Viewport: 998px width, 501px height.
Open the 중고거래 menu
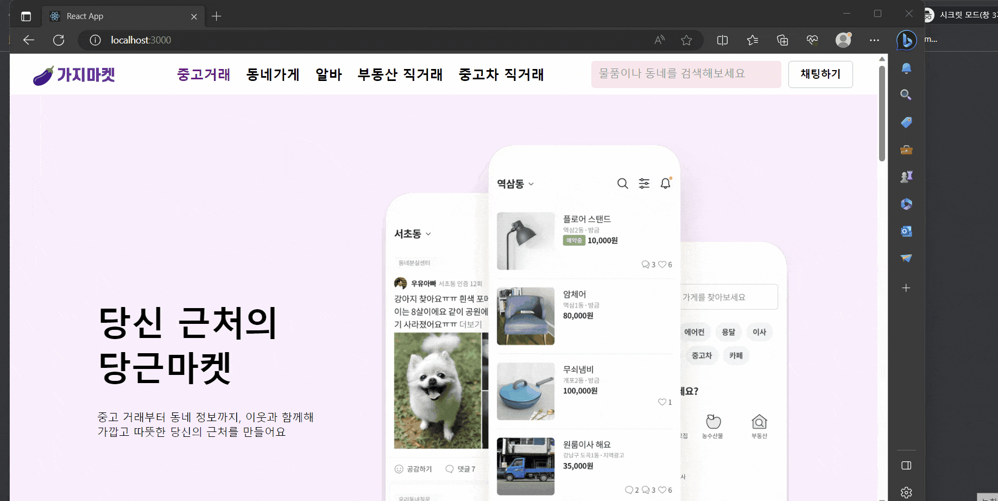[x=204, y=74]
